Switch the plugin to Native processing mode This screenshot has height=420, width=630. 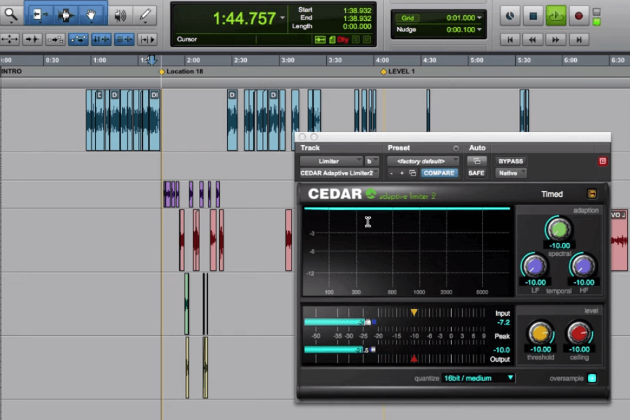tap(510, 173)
